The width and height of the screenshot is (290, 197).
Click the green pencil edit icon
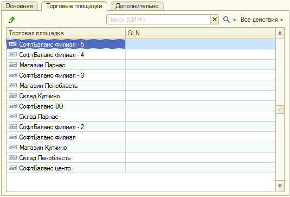pos(11,20)
